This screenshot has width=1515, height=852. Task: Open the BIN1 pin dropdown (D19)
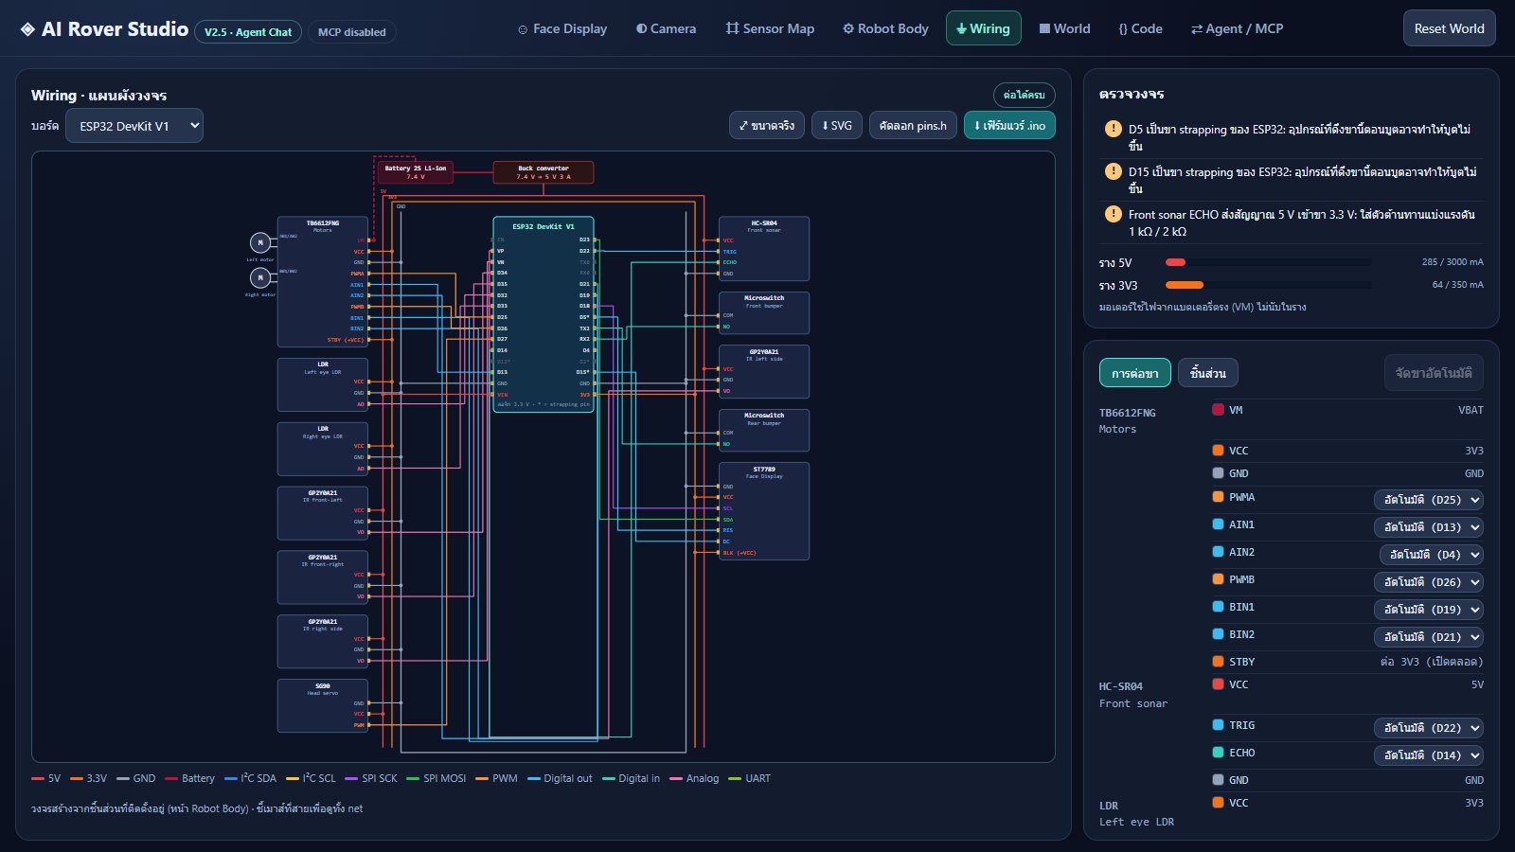tap(1429, 610)
